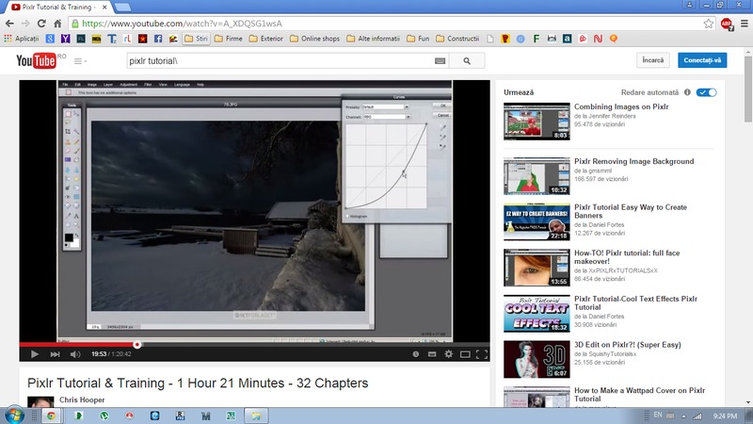Bookmark this page with the star icon

point(709,24)
